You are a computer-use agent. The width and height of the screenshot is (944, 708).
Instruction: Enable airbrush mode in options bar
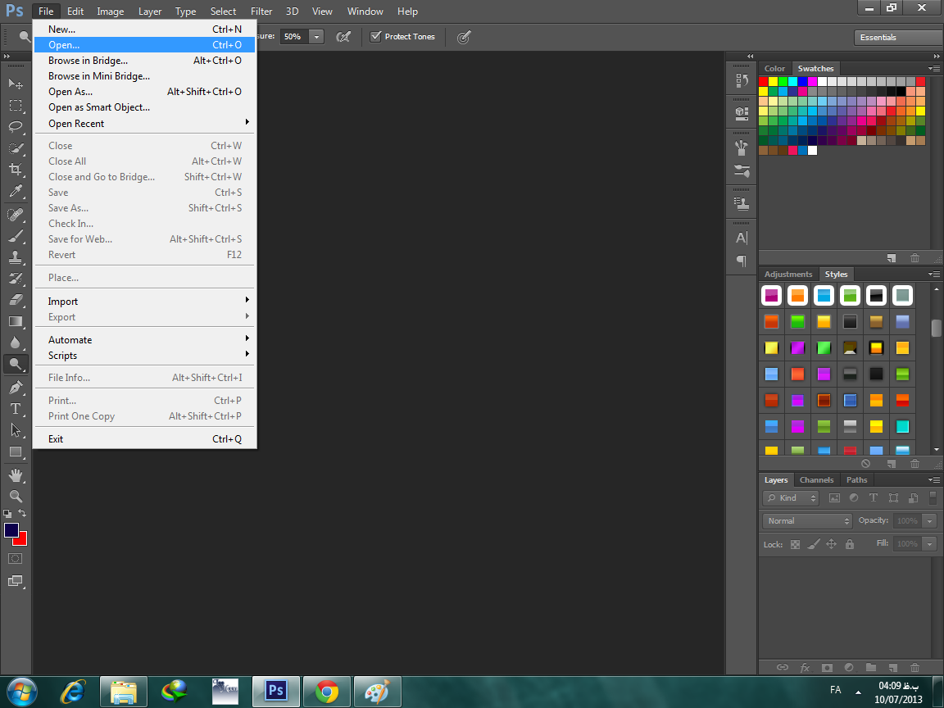(x=343, y=38)
